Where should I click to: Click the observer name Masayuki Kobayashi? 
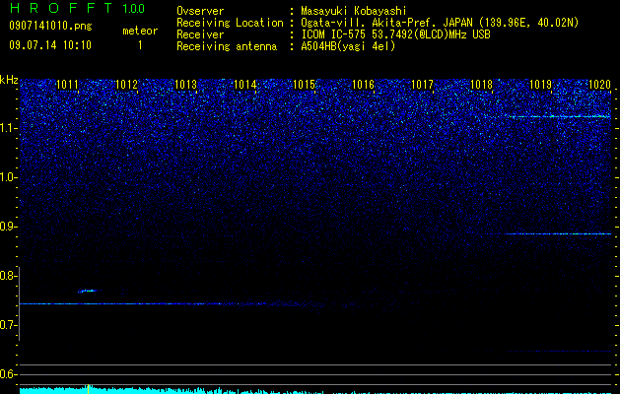pos(354,11)
